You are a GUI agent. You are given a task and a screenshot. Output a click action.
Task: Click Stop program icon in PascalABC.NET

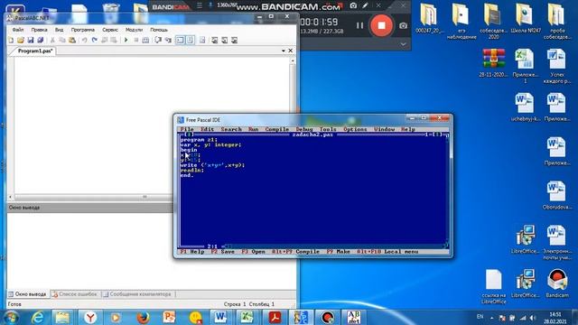pyautogui.click(x=136, y=40)
